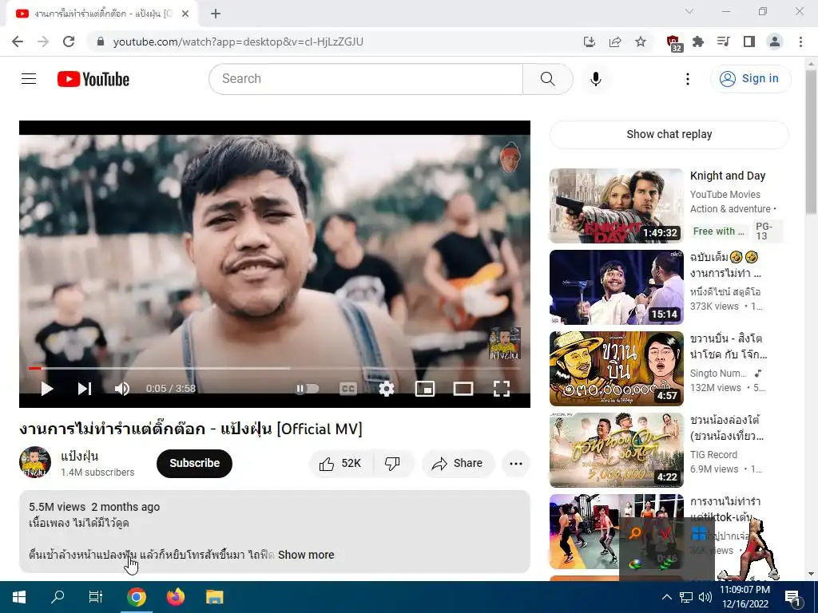Open more actions ellipsis under video
818x613 pixels.
[516, 463]
